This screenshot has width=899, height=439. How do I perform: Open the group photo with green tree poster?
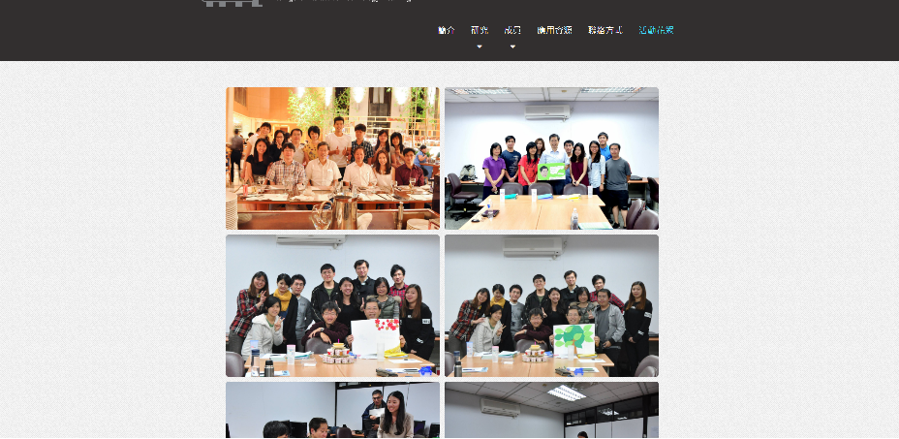coord(551,306)
